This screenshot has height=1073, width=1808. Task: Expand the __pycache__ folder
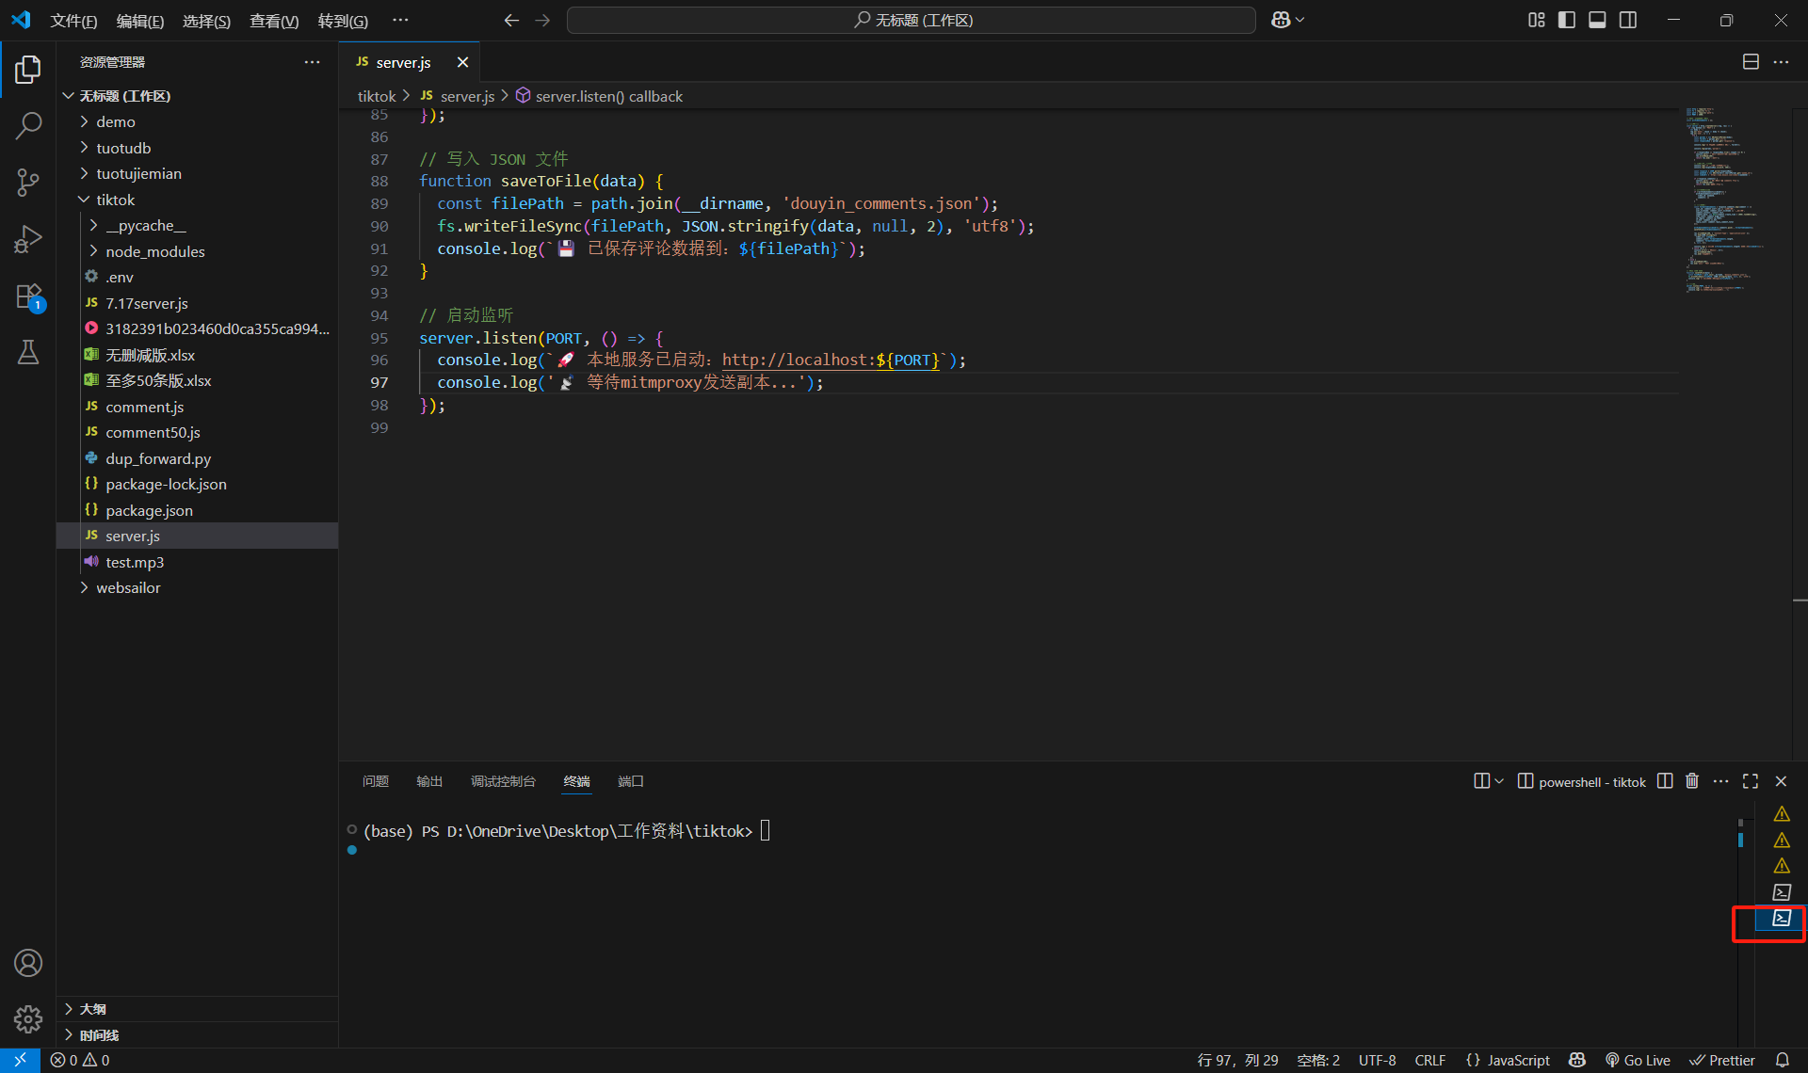[198, 225]
